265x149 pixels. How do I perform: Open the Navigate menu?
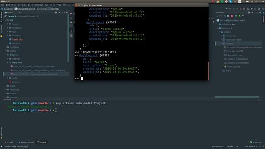[x=22, y=5]
